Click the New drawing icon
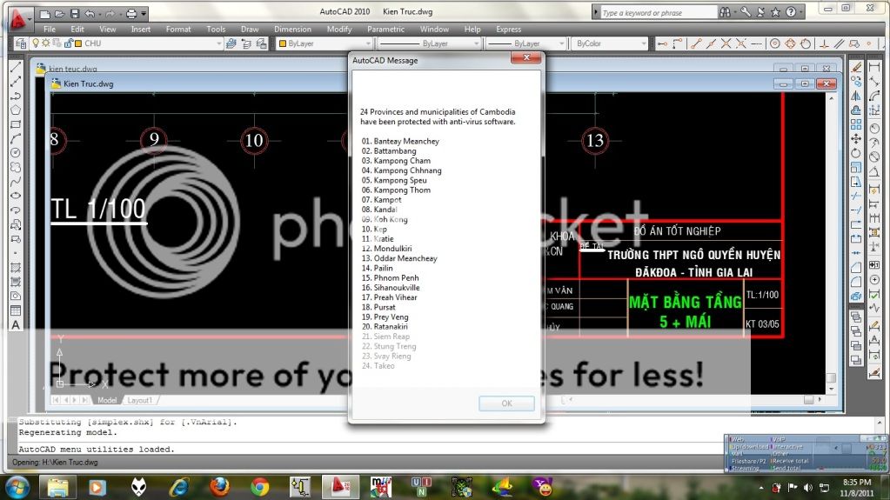Viewport: 890px width, 500px height. point(45,13)
